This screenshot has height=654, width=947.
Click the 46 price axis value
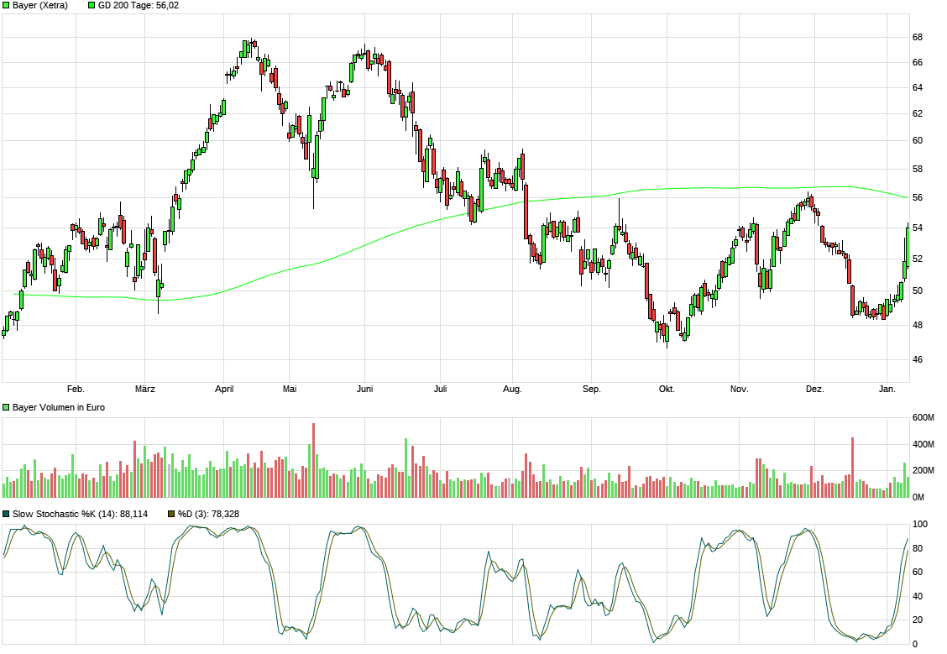coord(918,360)
